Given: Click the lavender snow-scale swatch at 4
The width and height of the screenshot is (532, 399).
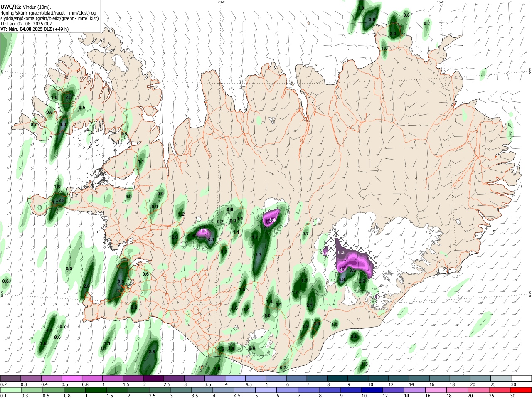Looking at the screenshot, I should click(235, 379).
